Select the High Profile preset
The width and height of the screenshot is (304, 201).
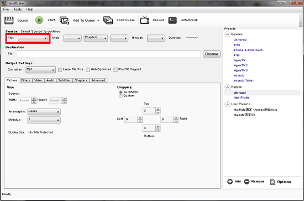[x=242, y=97]
